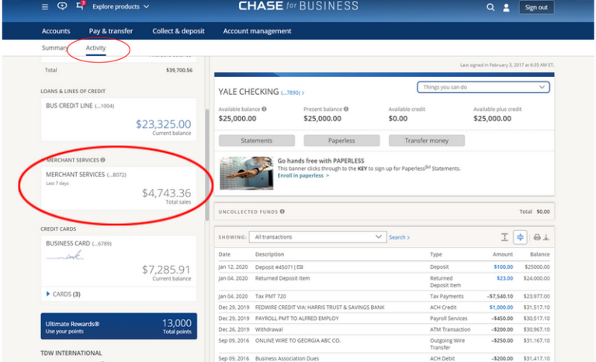The width and height of the screenshot is (596, 362).
Task: Open the Explore products dropdown
Action: 120,7
